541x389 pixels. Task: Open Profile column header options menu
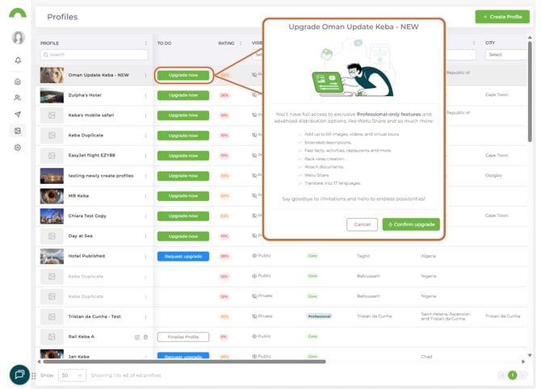click(145, 43)
